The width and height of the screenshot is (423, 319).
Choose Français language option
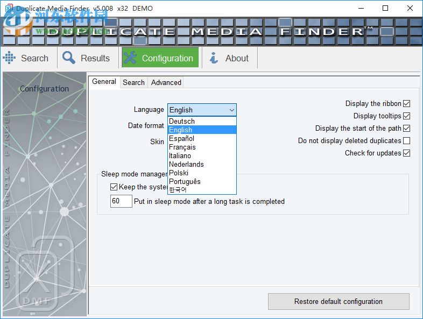click(202, 147)
